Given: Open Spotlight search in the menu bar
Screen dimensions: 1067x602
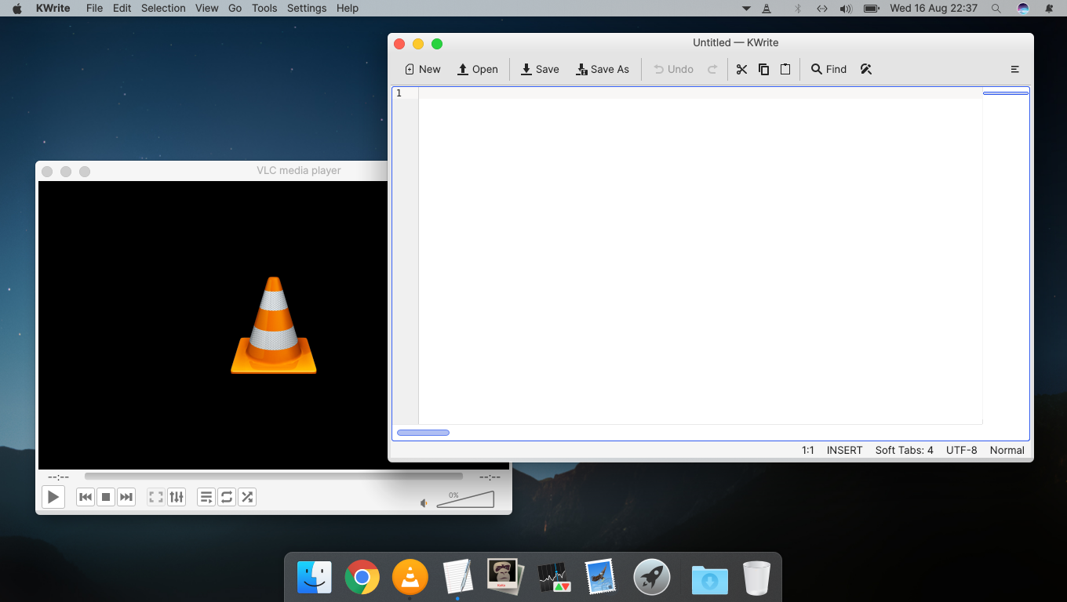Looking at the screenshot, I should [996, 8].
